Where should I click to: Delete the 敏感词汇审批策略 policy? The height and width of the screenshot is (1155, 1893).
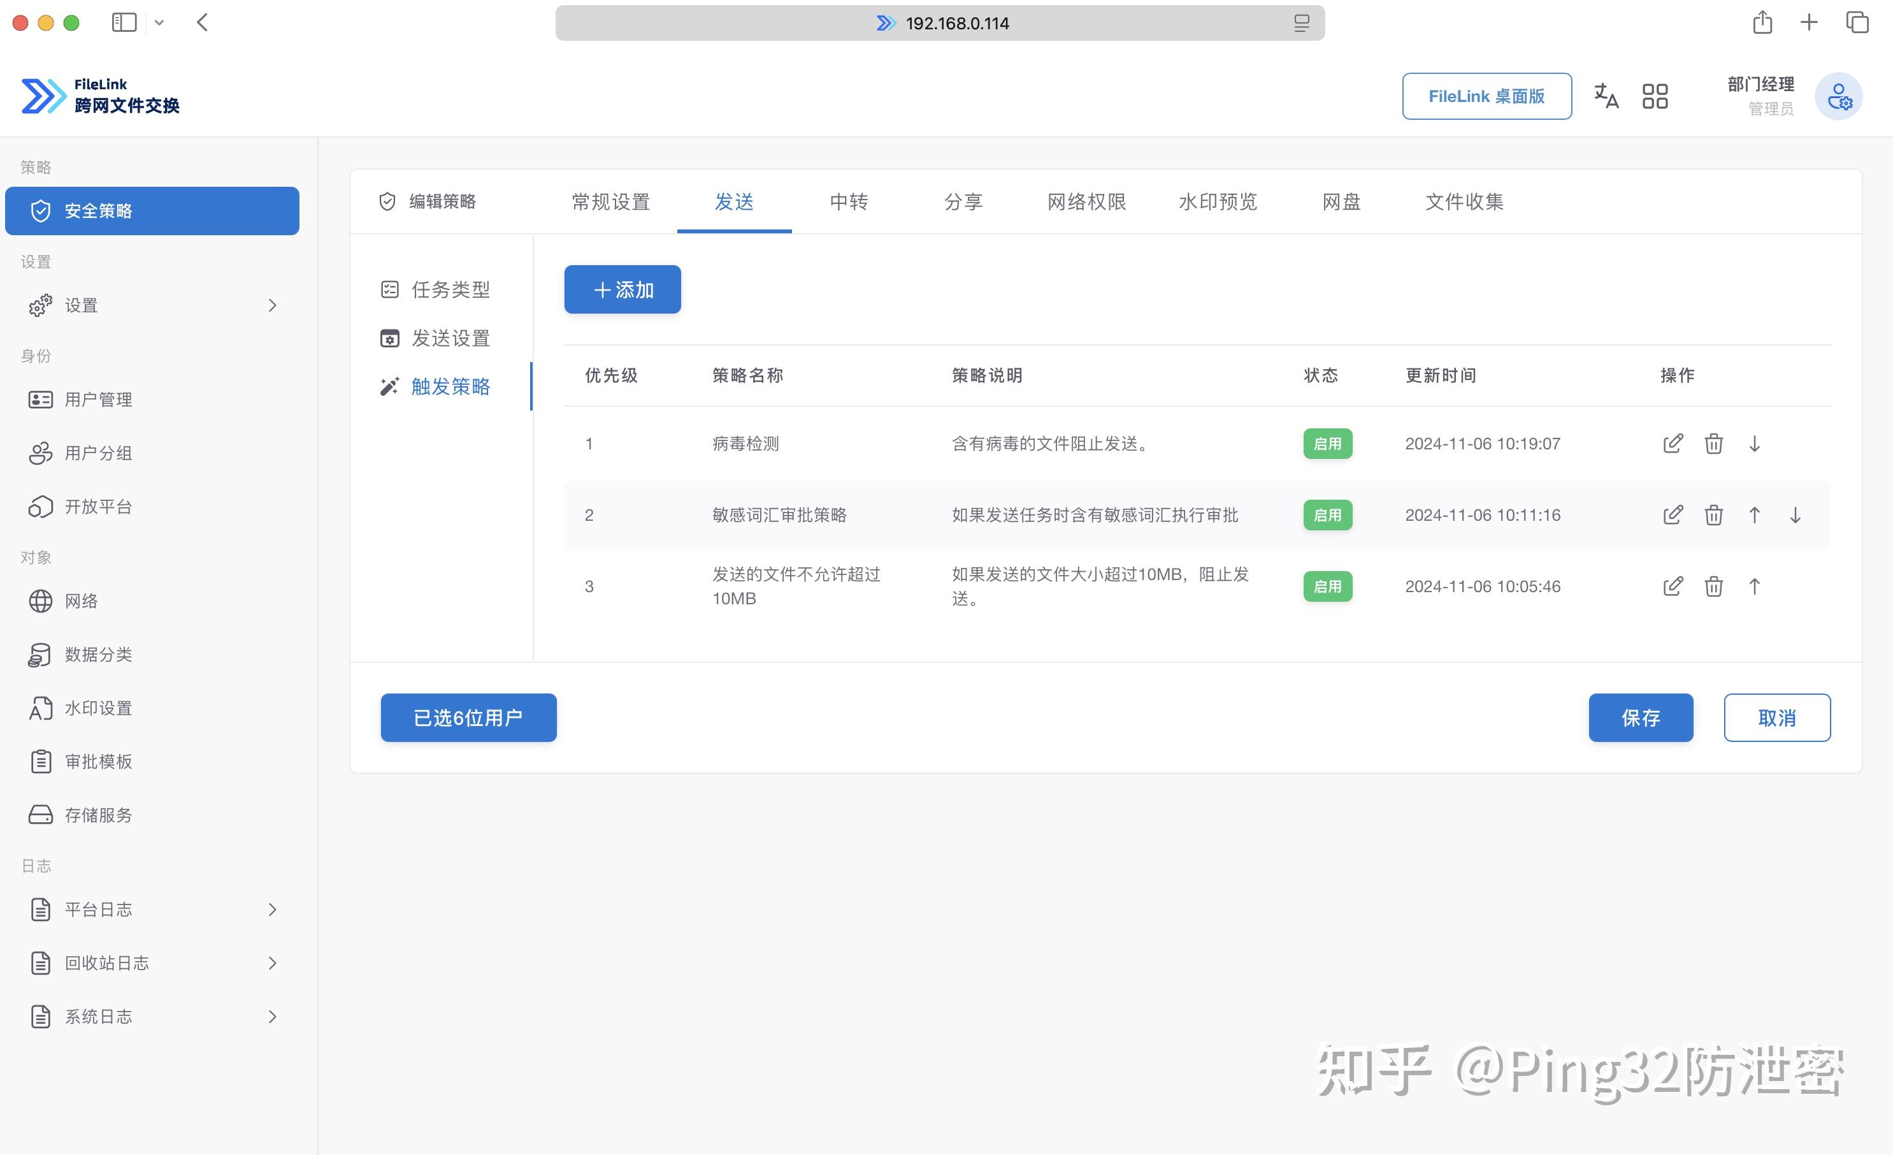(1713, 515)
